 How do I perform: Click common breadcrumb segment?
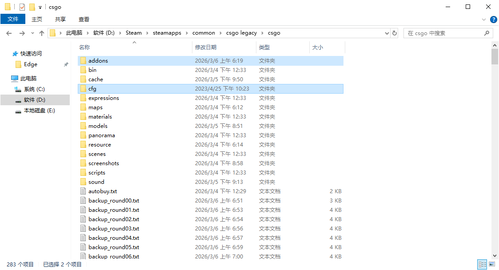coord(204,33)
